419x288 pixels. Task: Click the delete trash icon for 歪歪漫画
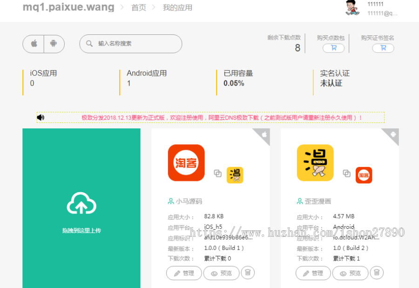pyautogui.click(x=377, y=273)
